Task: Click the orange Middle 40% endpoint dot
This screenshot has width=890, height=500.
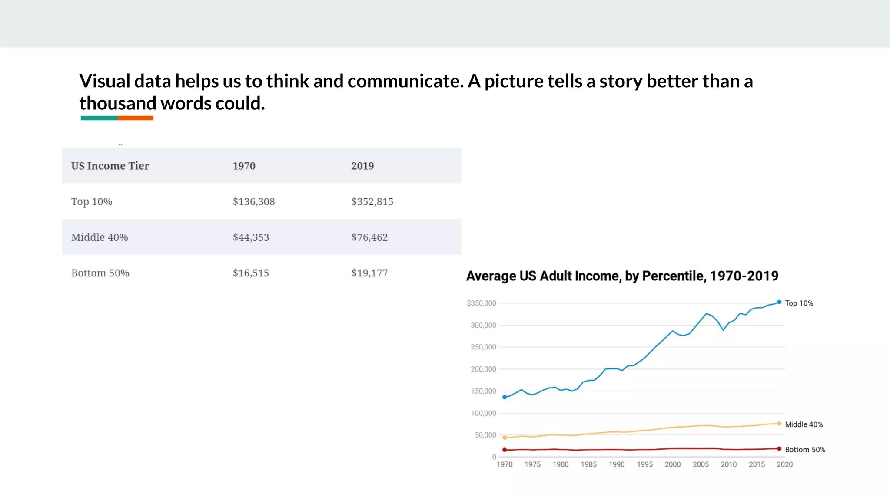Action: 779,424
